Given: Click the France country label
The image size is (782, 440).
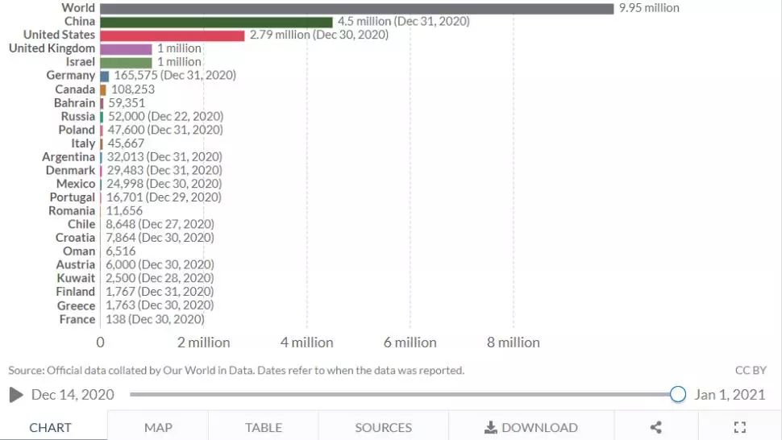Looking at the screenshot, I should (x=77, y=319).
